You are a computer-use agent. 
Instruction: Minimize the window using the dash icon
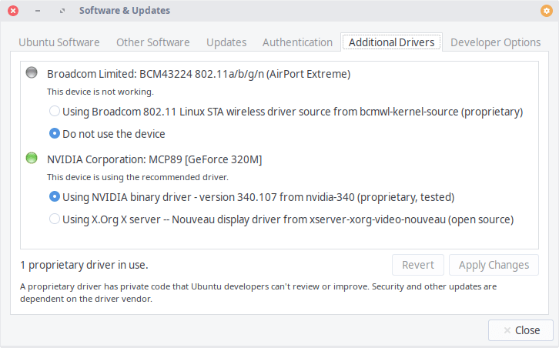tap(38, 11)
